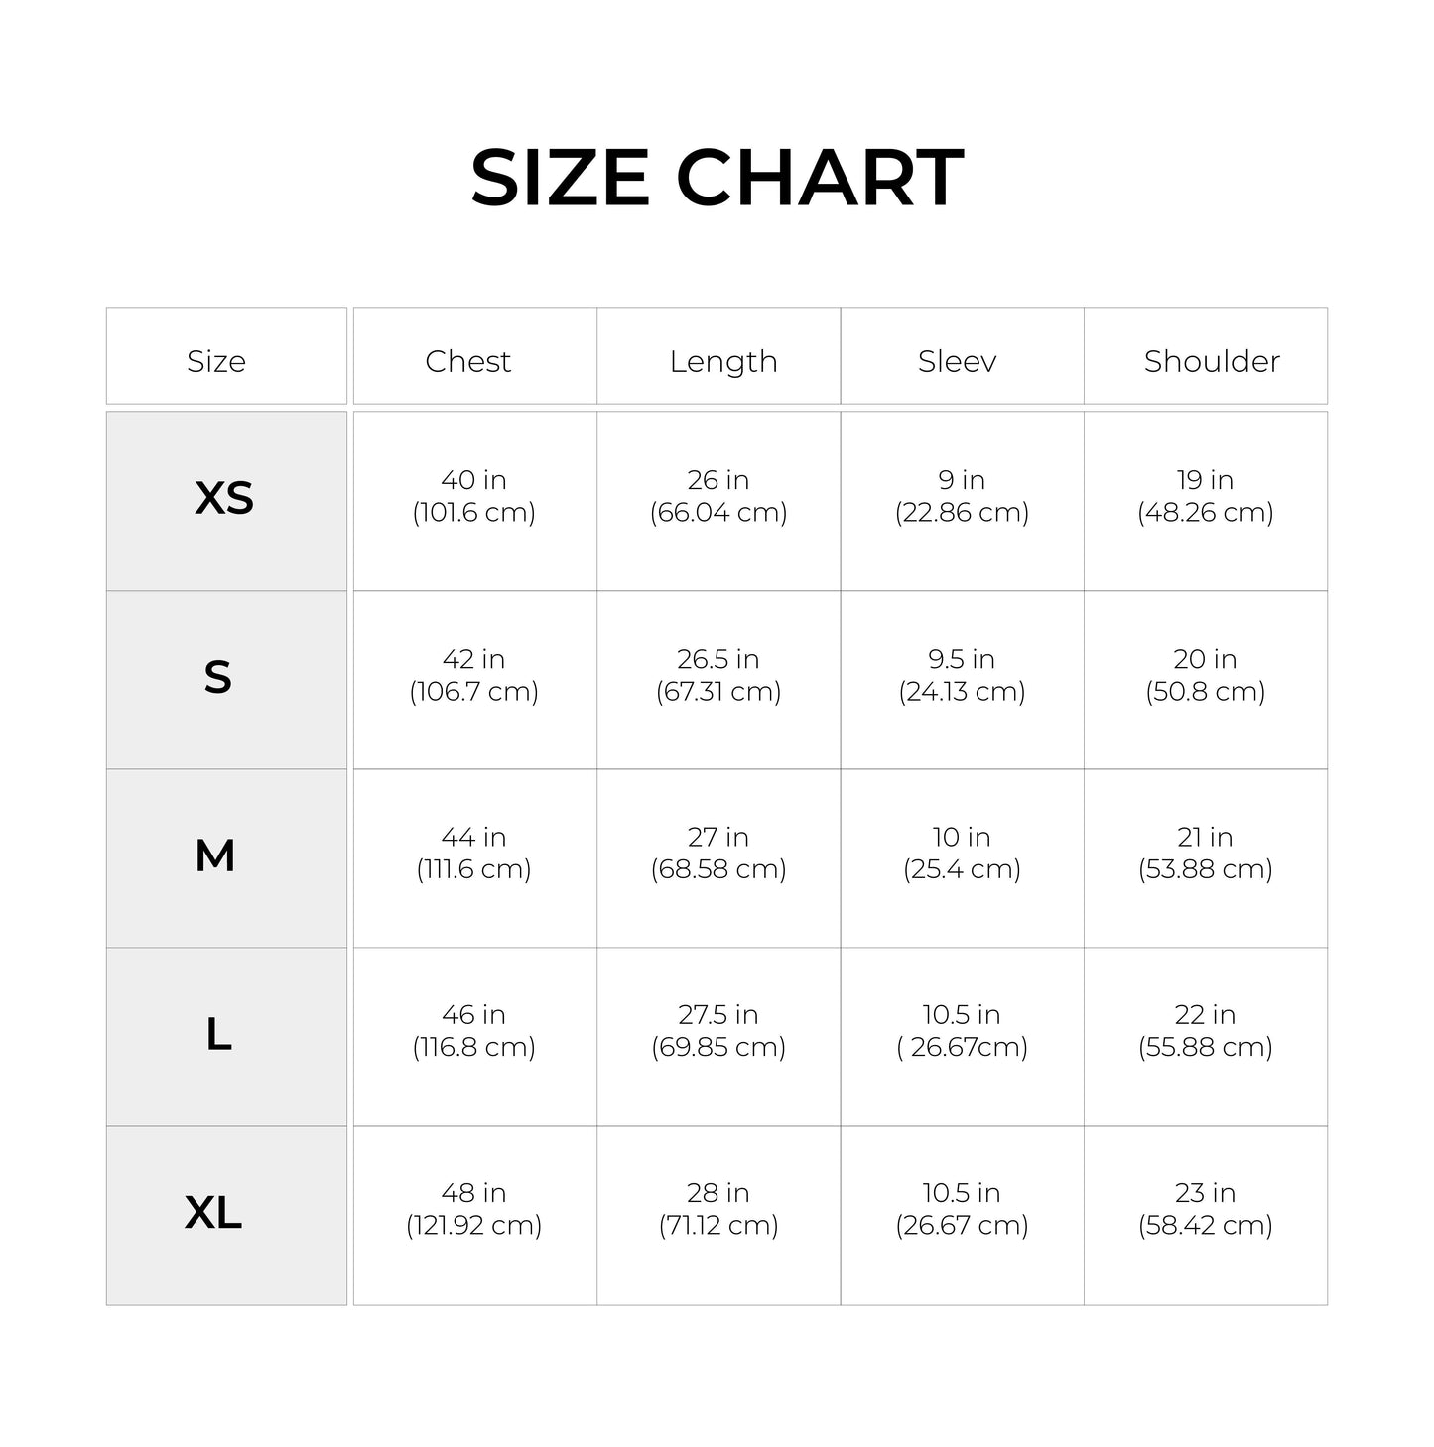Select the XL size row label
The image size is (1434, 1447).
pyautogui.click(x=213, y=1213)
